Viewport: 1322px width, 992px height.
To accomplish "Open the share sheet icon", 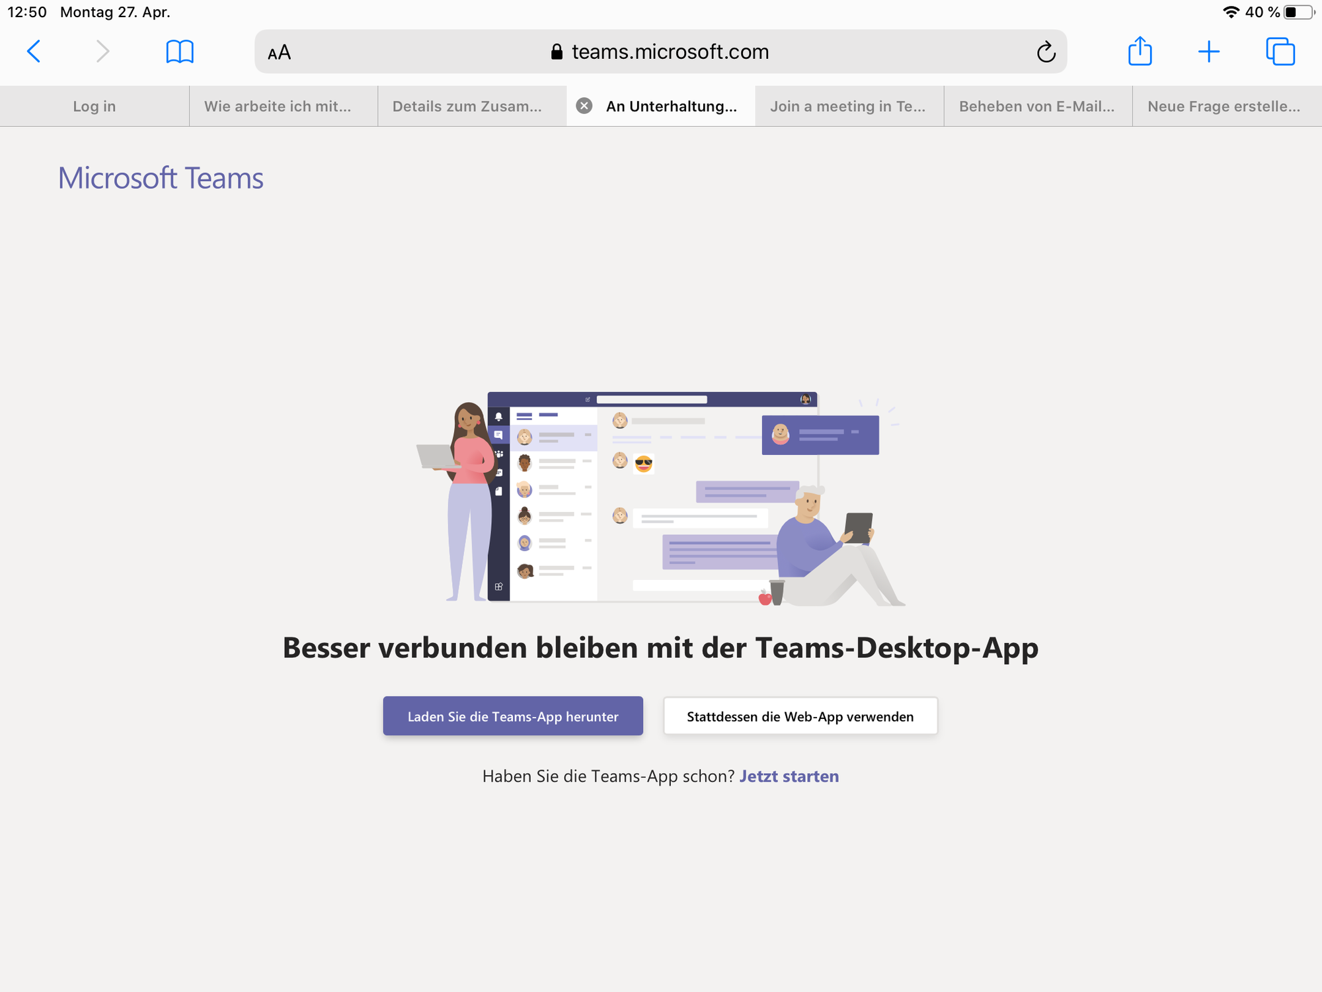I will tap(1140, 51).
